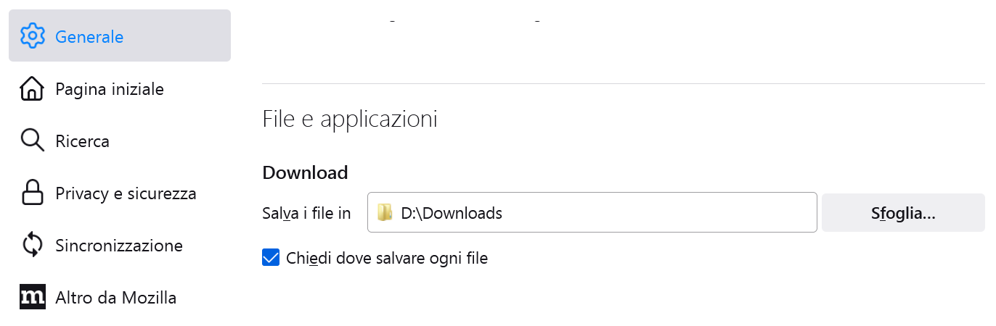Image resolution: width=996 pixels, height=326 pixels.
Task: Click the gear icon next to Generale
Action: point(33,36)
